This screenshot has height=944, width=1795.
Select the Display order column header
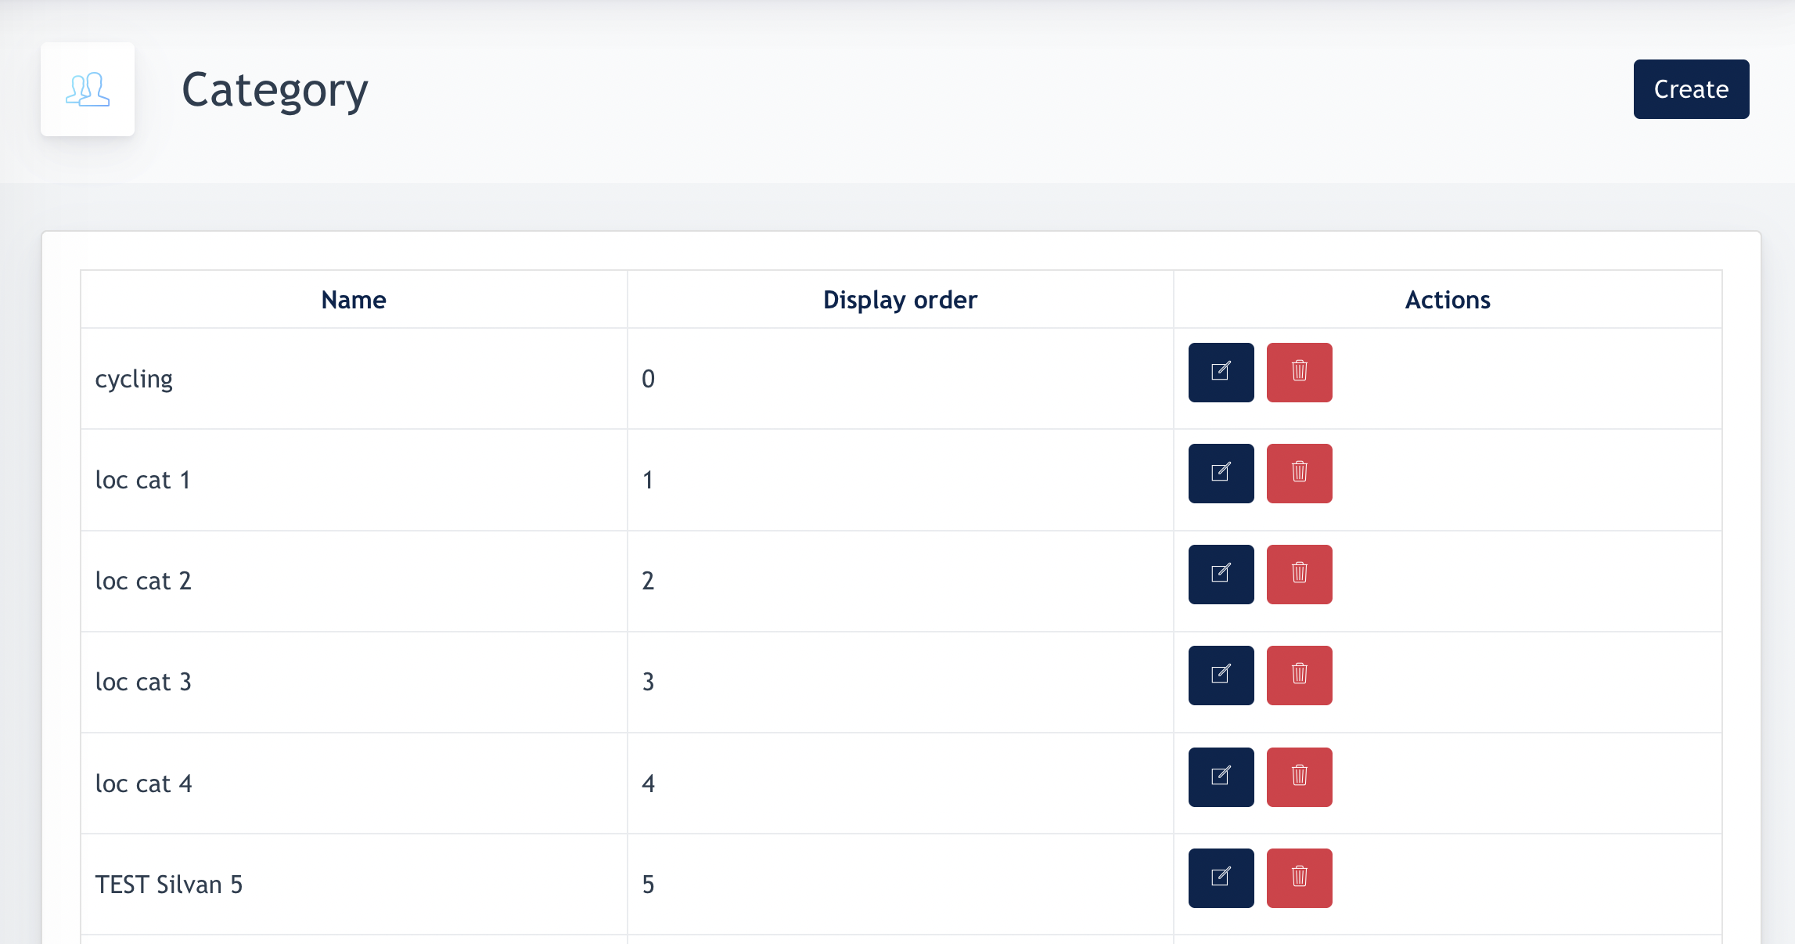[900, 300]
